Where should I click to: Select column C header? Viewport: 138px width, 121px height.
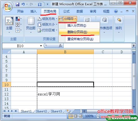point(103,52)
